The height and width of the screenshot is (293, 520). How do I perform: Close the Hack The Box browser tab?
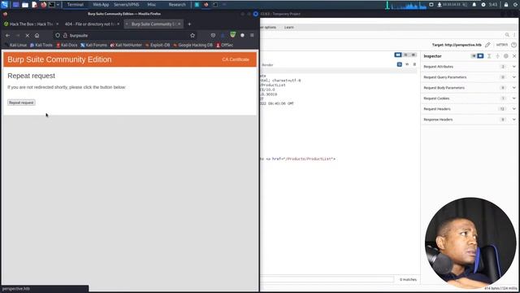coord(57,24)
